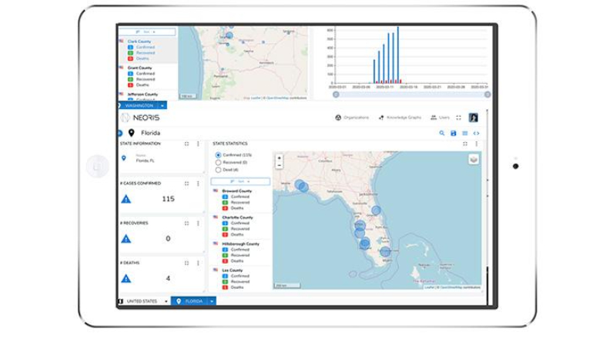Select the Recovered radio button
The height and width of the screenshot is (342, 616).
coord(218,162)
